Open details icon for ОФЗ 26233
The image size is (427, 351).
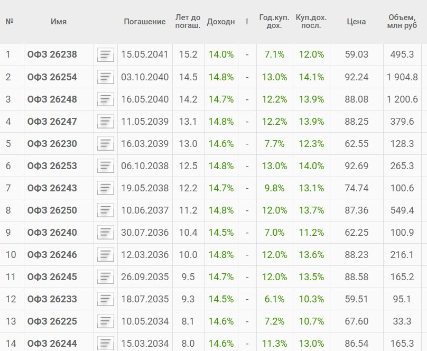pos(105,299)
